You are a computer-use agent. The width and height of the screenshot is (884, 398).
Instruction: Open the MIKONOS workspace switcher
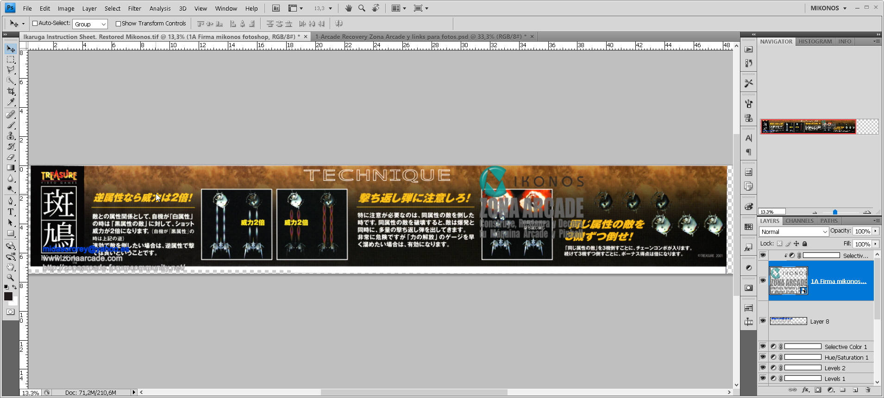[828, 8]
